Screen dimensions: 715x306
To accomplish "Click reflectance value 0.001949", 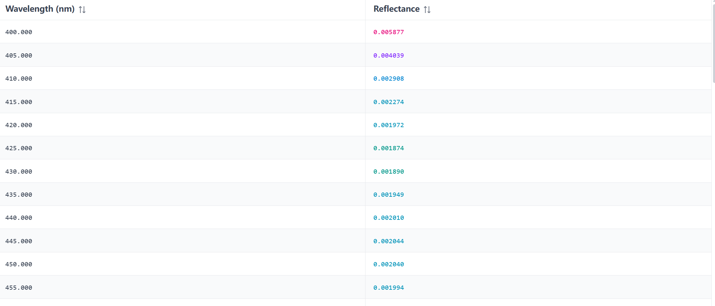I will pyautogui.click(x=389, y=195).
